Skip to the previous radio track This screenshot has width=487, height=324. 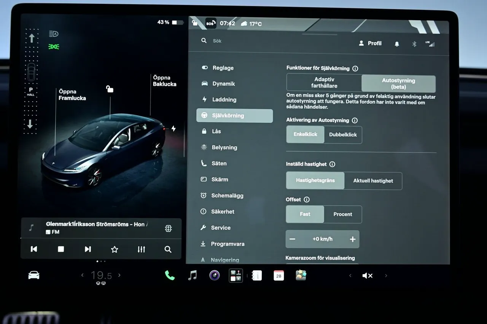34,249
